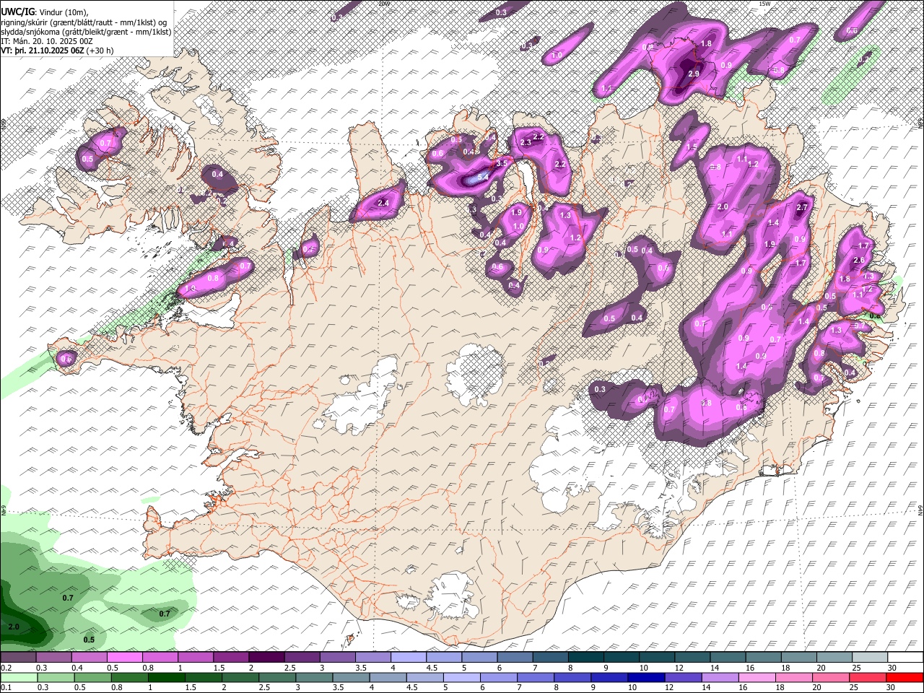Select the white swatch above 30 in snow scale
924x693 pixels.
point(904,658)
